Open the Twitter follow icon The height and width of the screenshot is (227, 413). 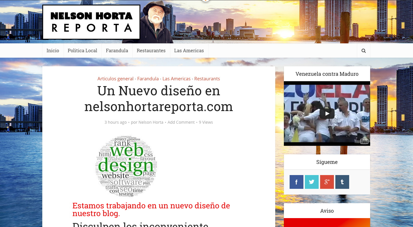(x=312, y=182)
